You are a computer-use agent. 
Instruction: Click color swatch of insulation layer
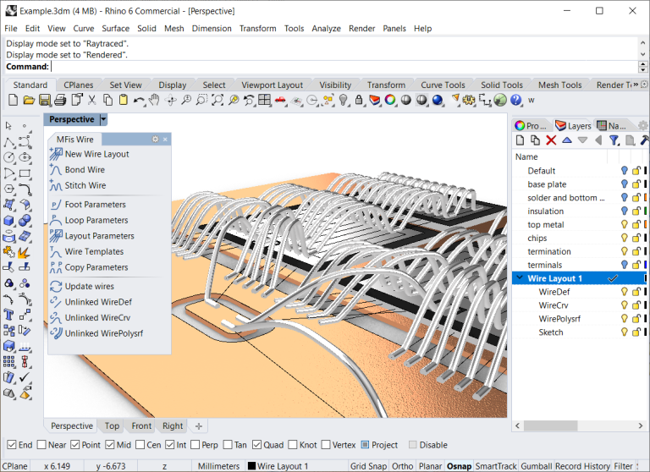tap(646, 211)
